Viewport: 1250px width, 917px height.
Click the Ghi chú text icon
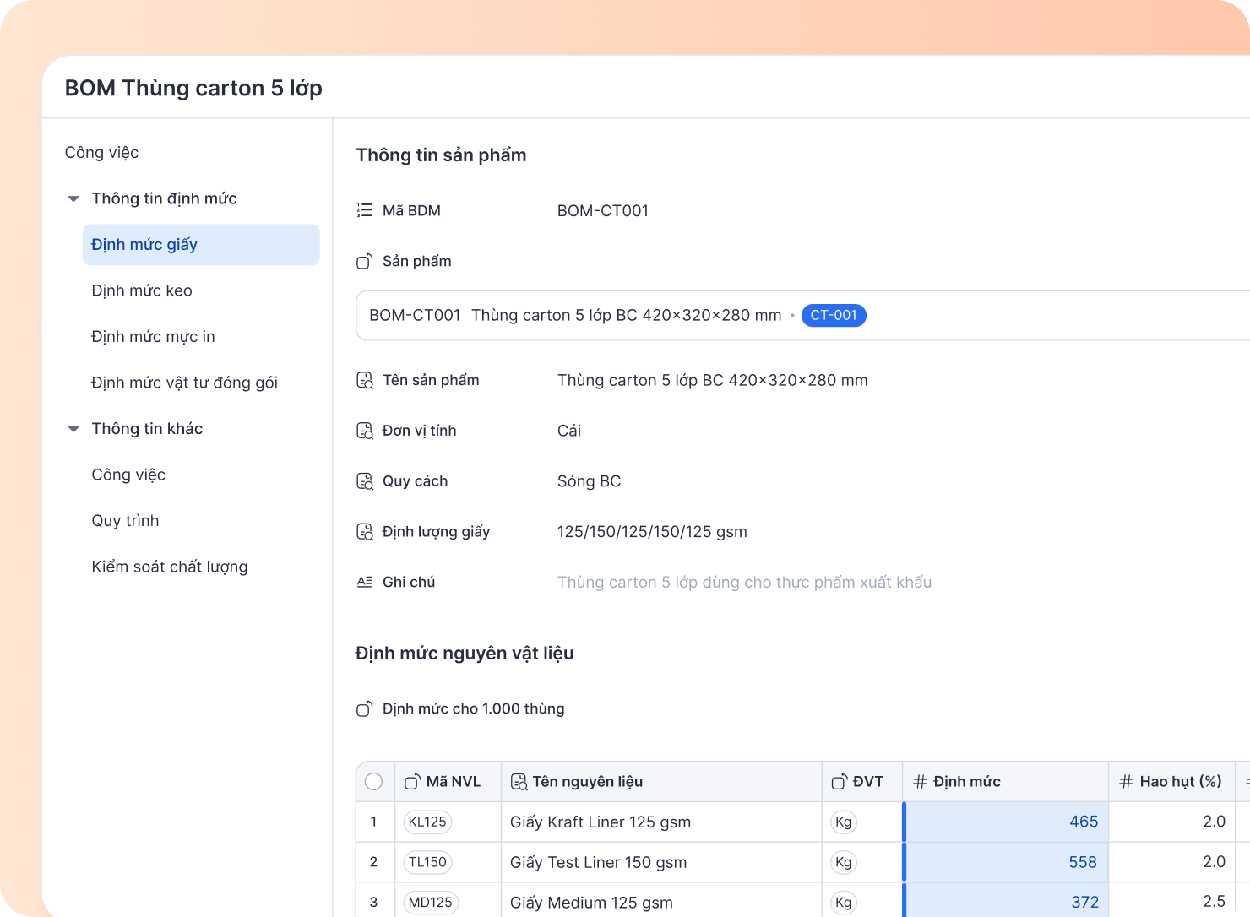[365, 582]
